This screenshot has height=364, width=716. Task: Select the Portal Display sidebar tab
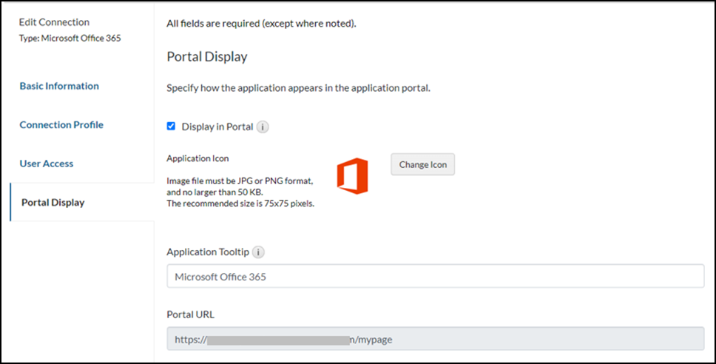[53, 203]
